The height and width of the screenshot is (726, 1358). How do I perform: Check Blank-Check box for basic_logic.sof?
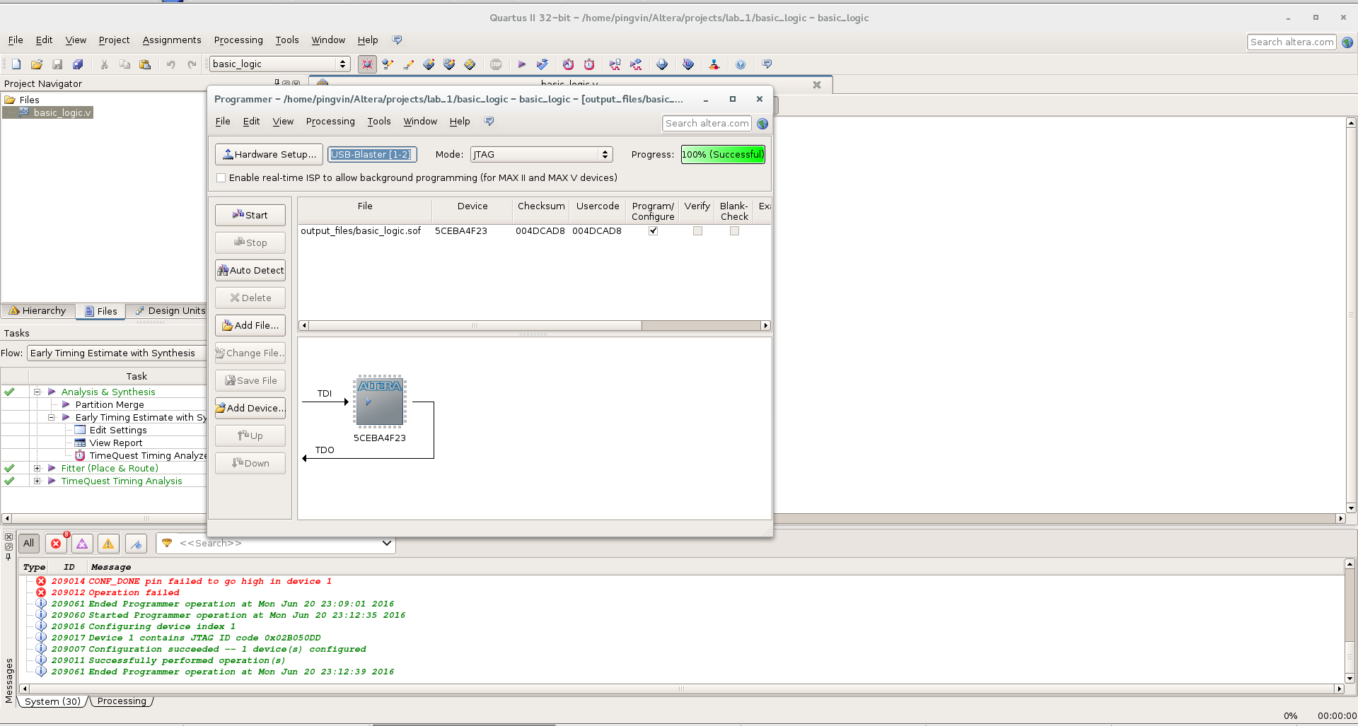tap(734, 231)
